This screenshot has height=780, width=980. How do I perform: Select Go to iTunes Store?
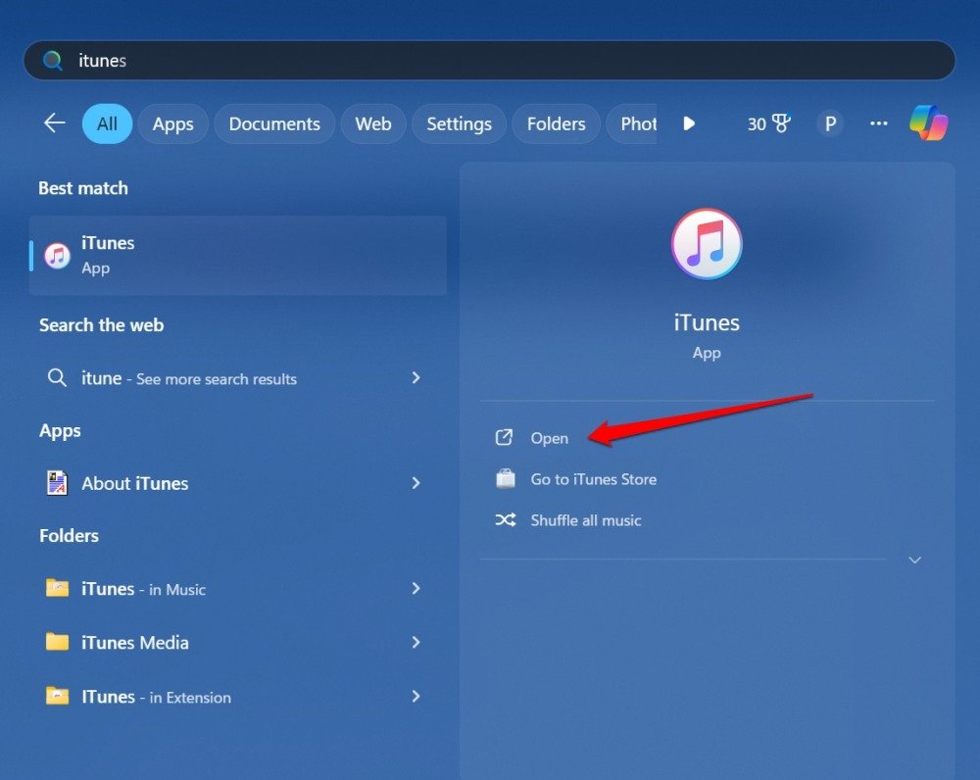pyautogui.click(x=593, y=479)
